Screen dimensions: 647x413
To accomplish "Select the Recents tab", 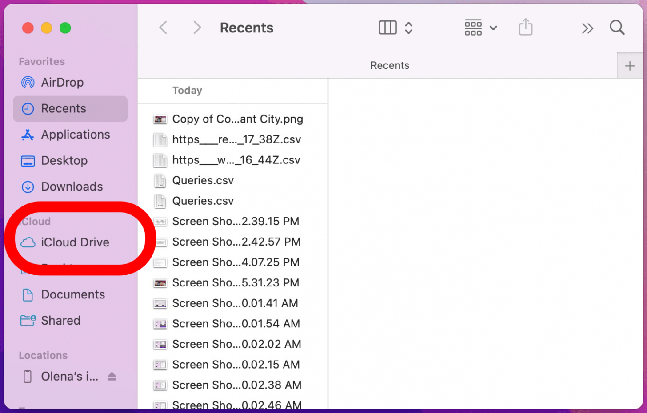I will click(x=389, y=66).
